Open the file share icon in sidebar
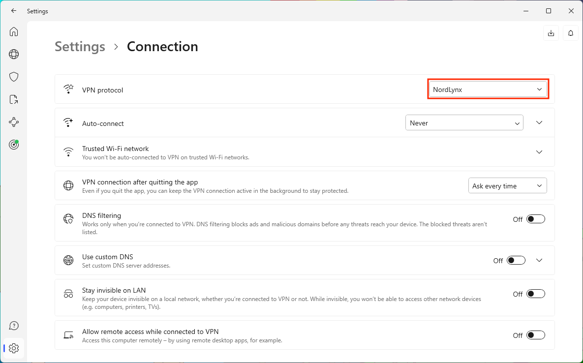 pyautogui.click(x=14, y=99)
